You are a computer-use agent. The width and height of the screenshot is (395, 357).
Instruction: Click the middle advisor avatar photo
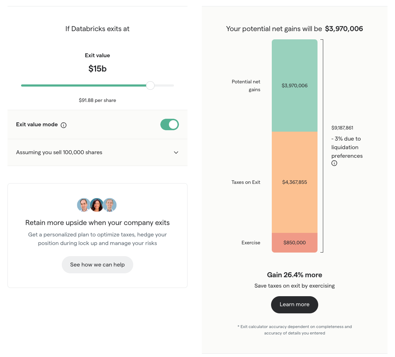point(97,205)
